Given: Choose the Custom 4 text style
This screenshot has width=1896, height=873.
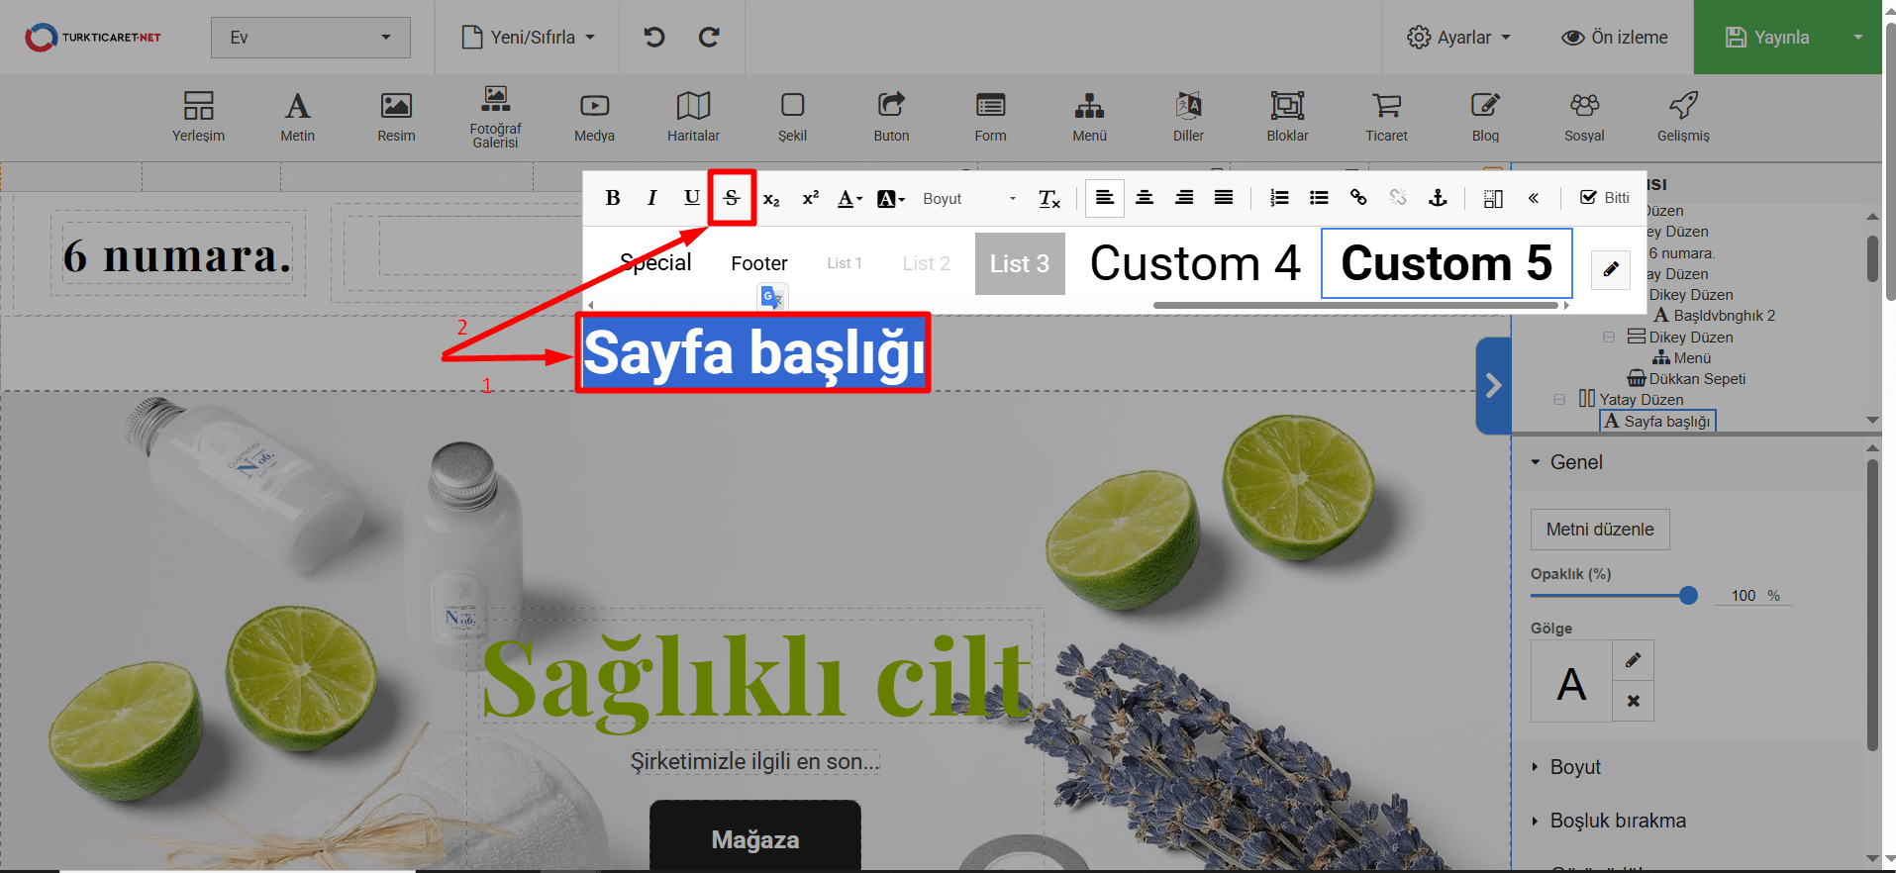Looking at the screenshot, I should (1195, 263).
